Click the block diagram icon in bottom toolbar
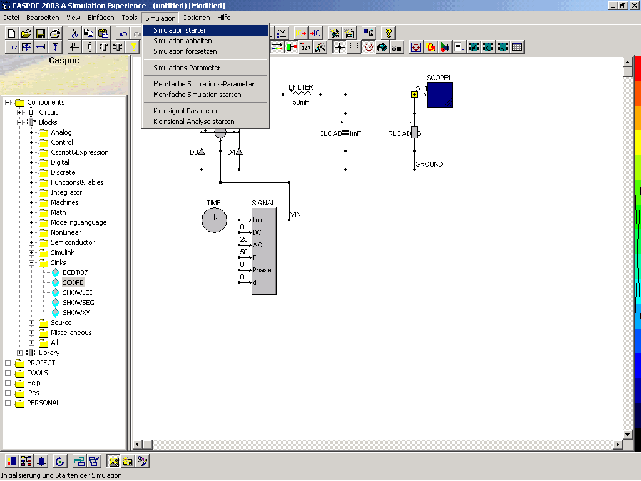The height and width of the screenshot is (481, 641). [x=26, y=461]
